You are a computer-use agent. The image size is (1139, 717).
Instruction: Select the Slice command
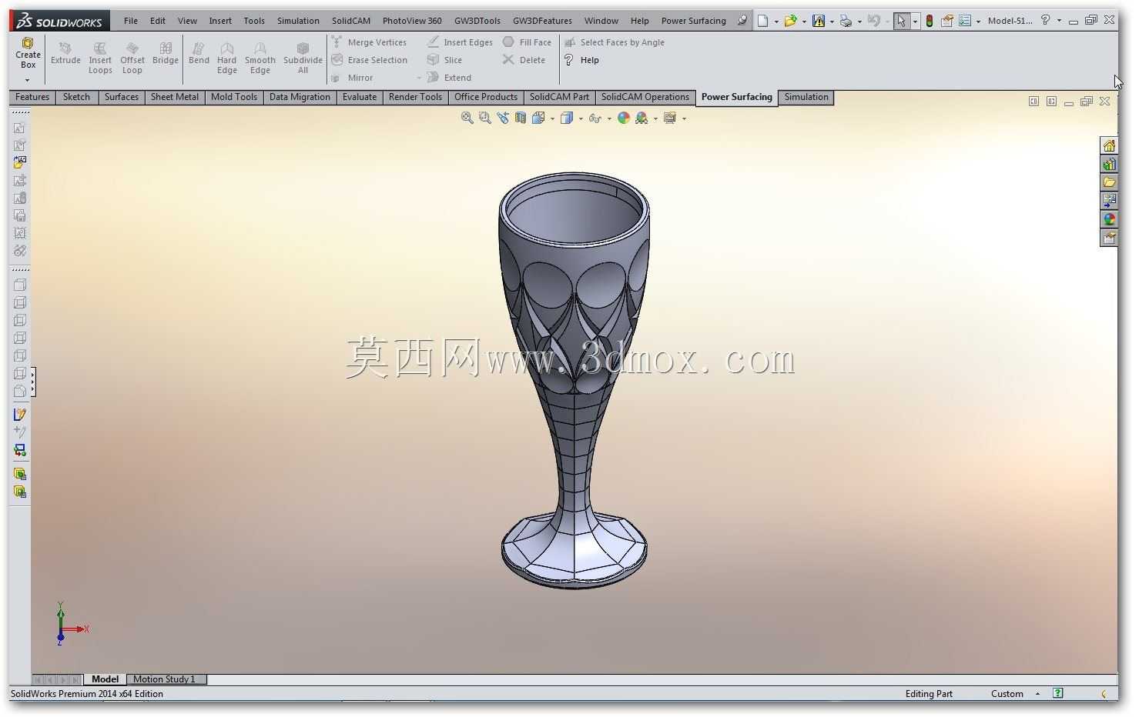pyautogui.click(x=444, y=60)
